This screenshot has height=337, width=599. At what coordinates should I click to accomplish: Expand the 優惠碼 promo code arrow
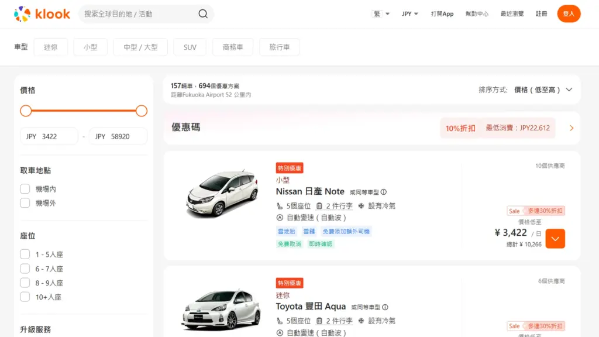(572, 128)
